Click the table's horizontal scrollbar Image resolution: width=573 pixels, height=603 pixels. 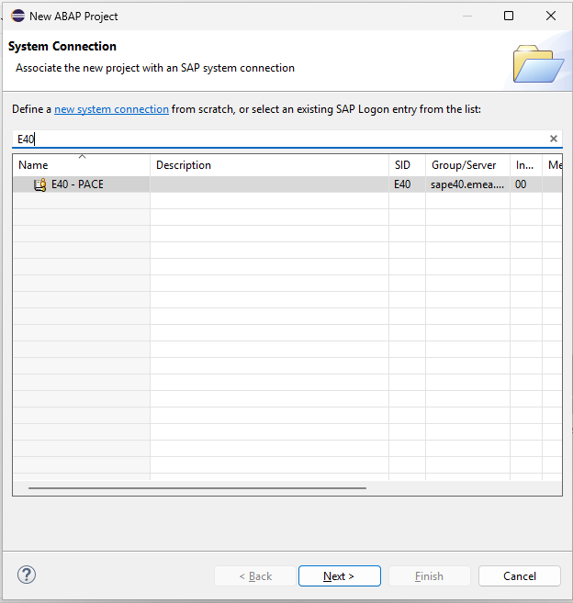tap(197, 488)
